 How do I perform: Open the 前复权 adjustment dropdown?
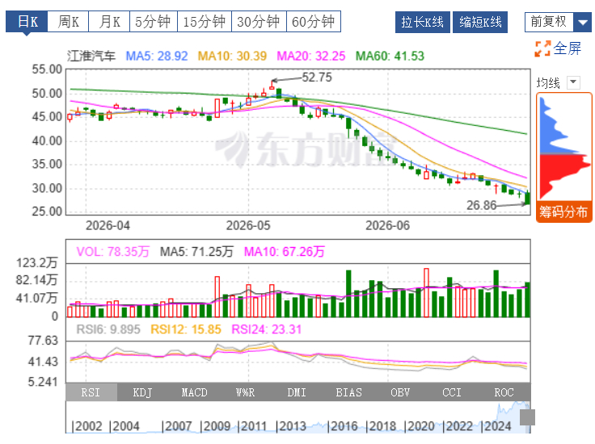click(558, 22)
